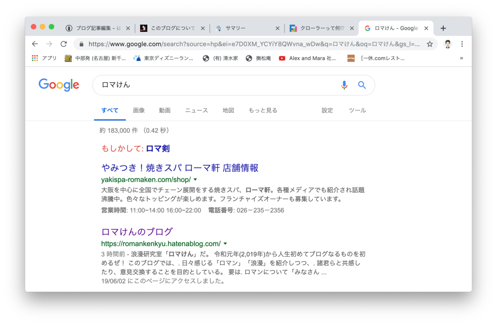This screenshot has width=497, height=325.
Task: Reload the current page
Action: coord(64,44)
